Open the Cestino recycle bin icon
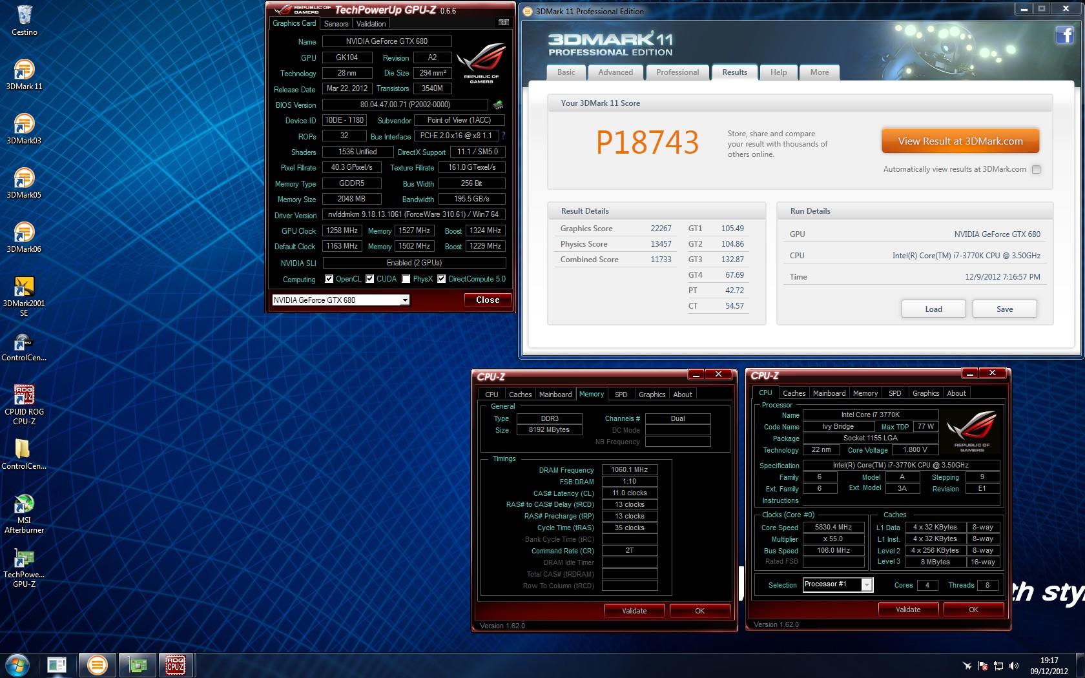Screen dimensions: 1085x678 coord(24,20)
